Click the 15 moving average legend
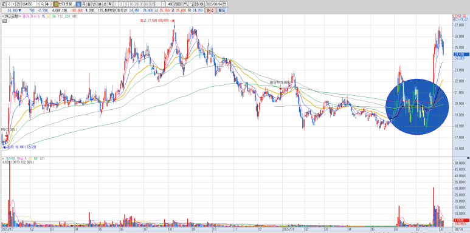 click(43, 16)
